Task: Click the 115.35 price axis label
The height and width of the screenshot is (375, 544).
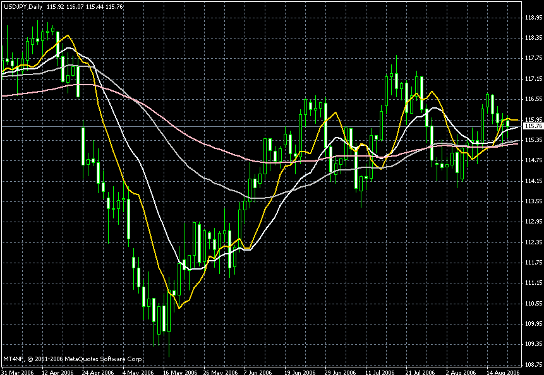Action: tap(534, 140)
